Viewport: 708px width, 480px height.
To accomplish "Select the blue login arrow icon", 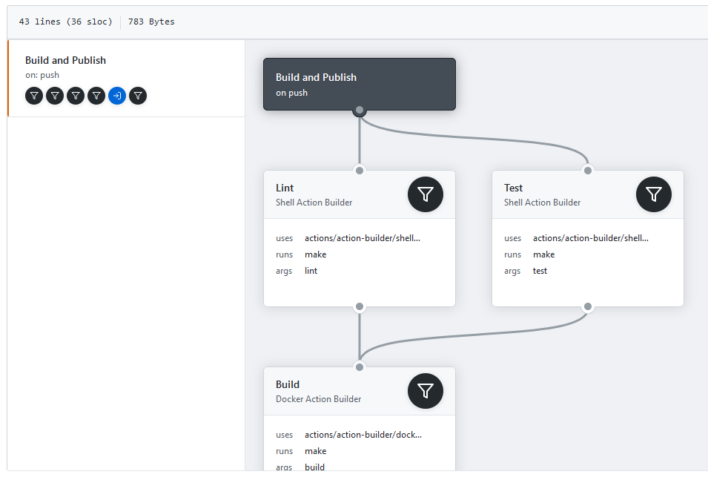I will pos(117,96).
